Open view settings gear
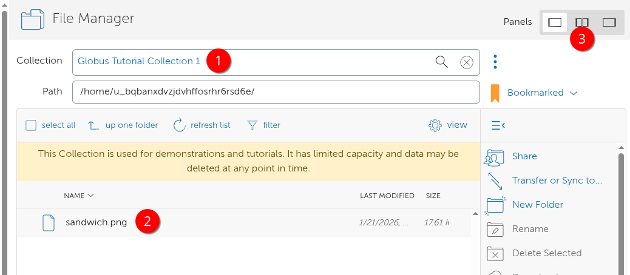The width and height of the screenshot is (630, 275). pyautogui.click(x=435, y=125)
